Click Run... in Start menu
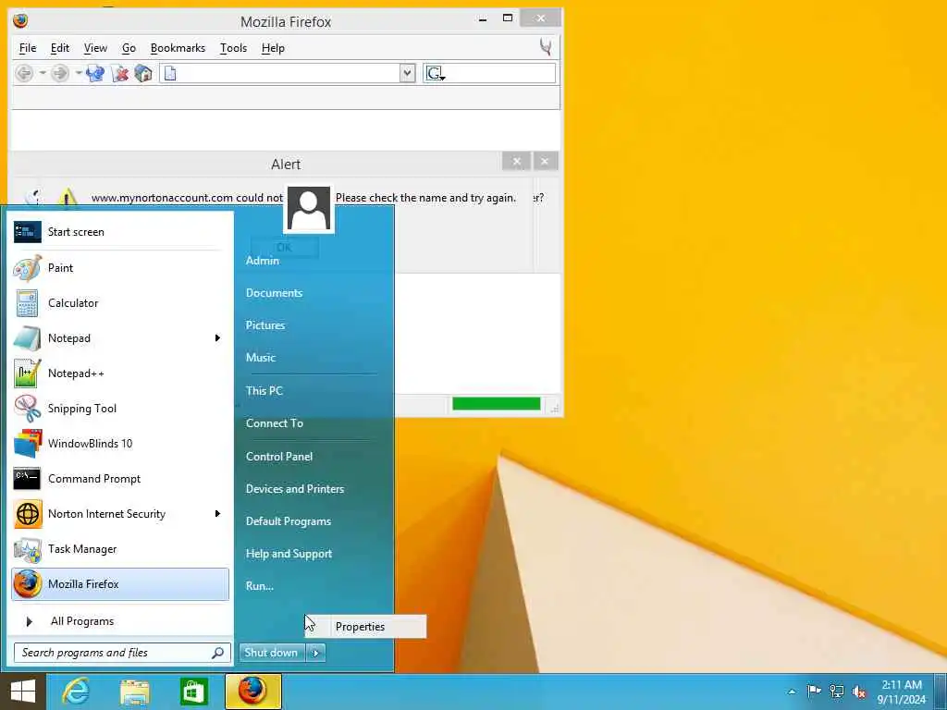The height and width of the screenshot is (710, 947). coord(260,585)
